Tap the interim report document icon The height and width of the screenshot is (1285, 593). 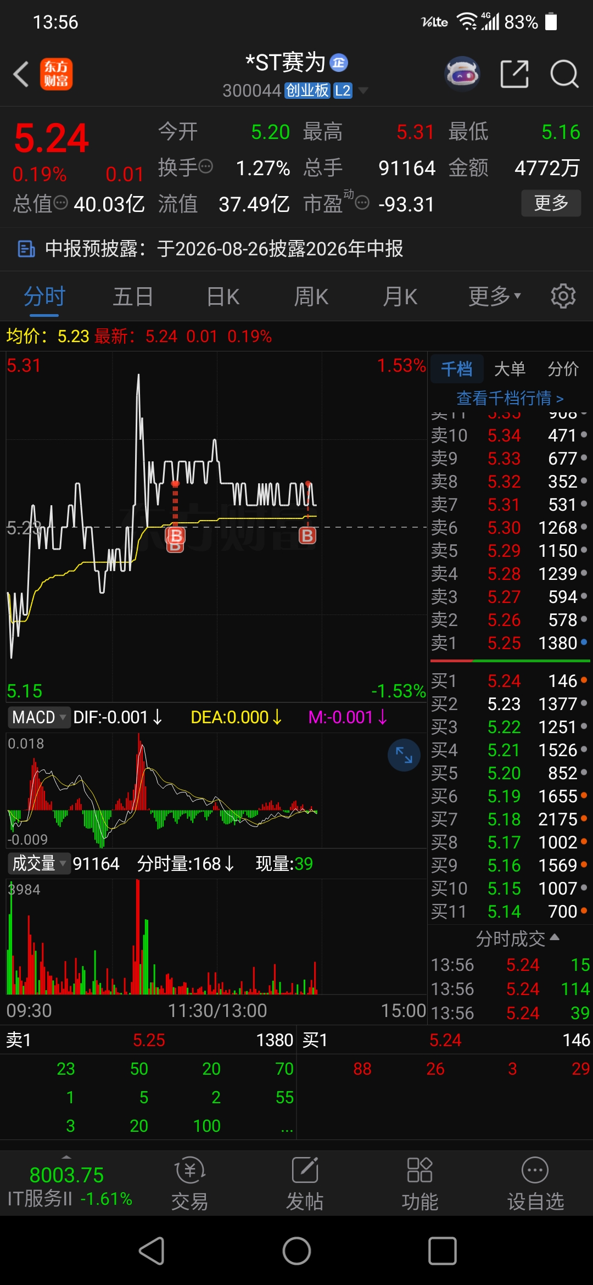26,249
